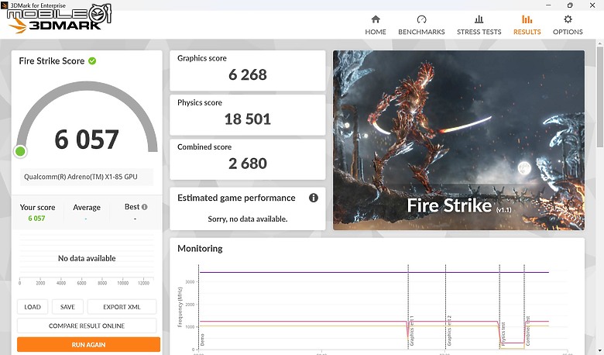Click the 'Sorry, no data available.' message

pyautogui.click(x=248, y=219)
